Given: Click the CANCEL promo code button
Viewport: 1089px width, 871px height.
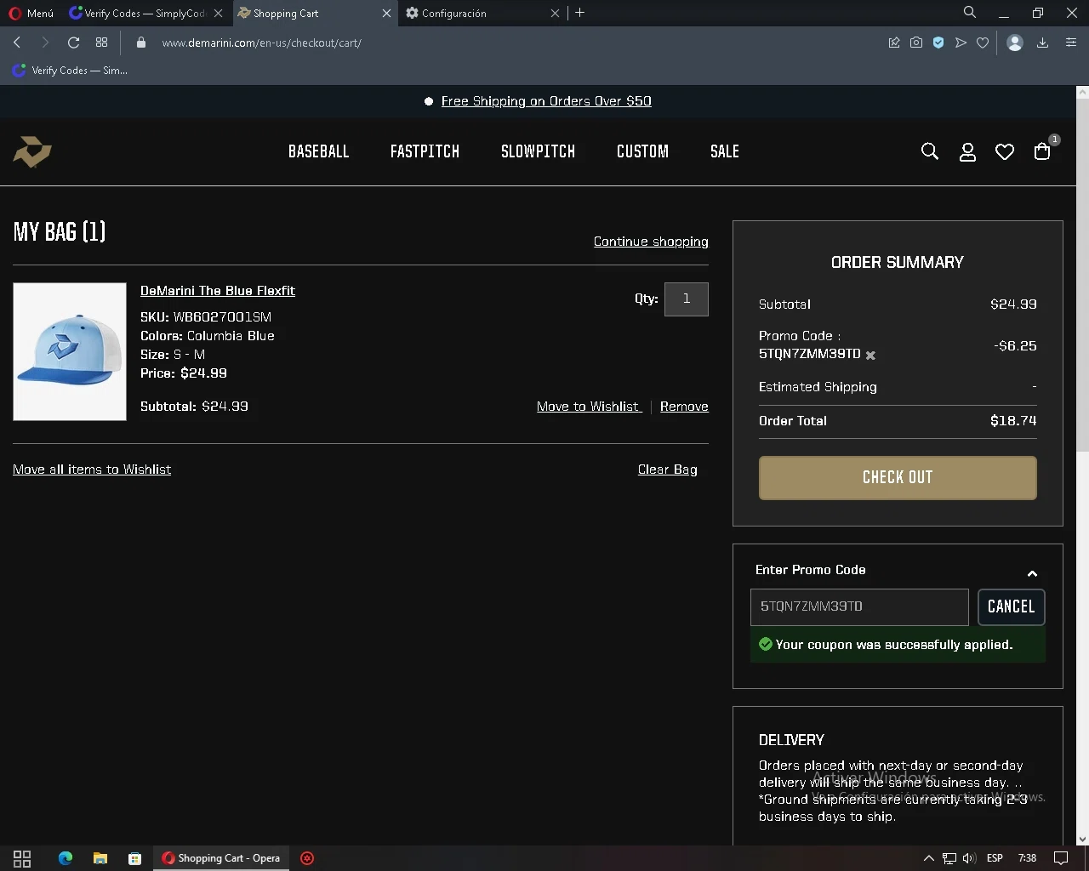Looking at the screenshot, I should coord(1011,606).
